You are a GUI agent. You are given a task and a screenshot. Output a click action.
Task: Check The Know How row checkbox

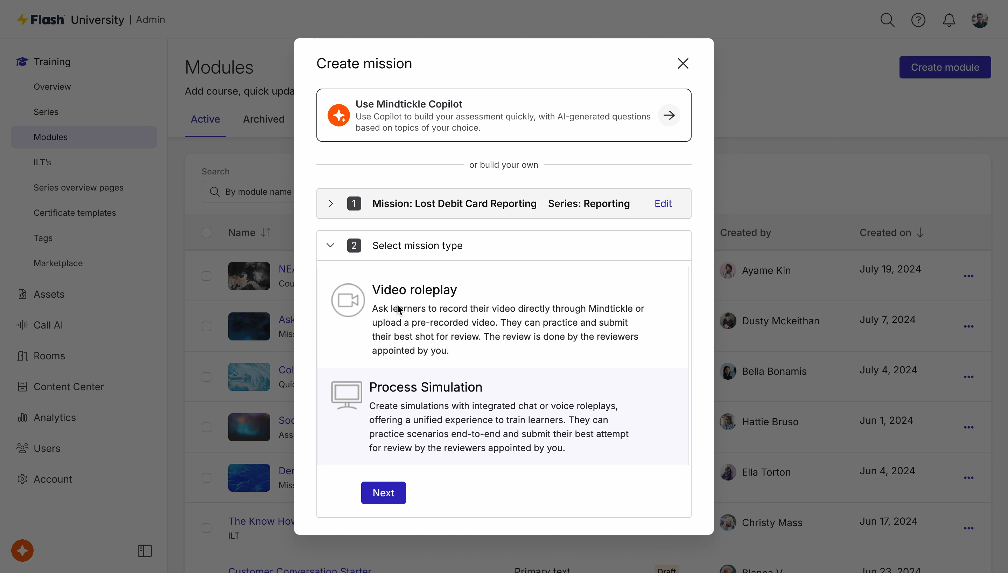tap(206, 528)
